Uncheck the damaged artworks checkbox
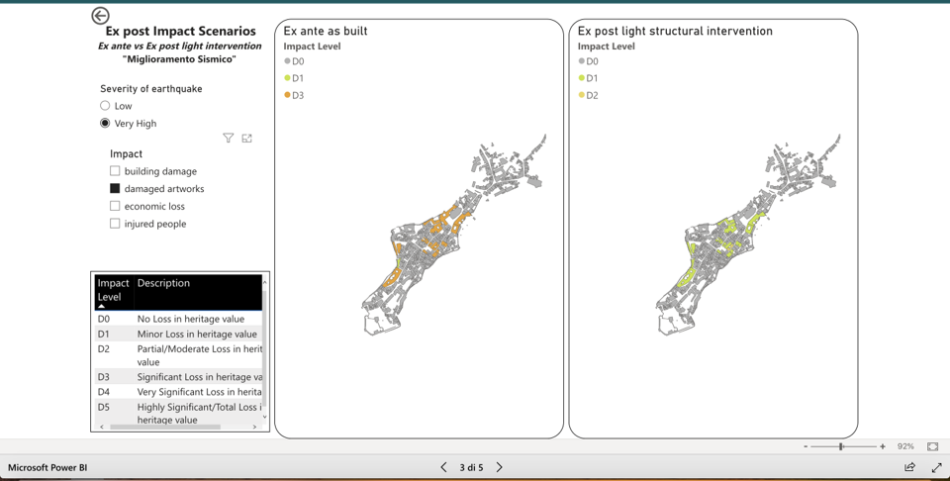 coord(115,189)
